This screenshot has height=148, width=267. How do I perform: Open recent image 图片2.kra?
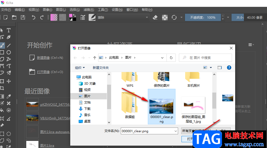tap(47, 146)
